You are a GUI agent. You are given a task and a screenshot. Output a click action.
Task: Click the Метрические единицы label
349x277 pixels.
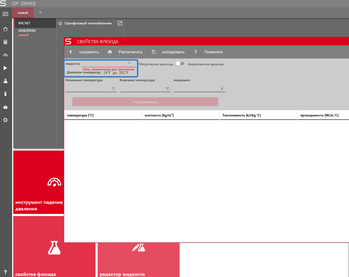point(156,64)
